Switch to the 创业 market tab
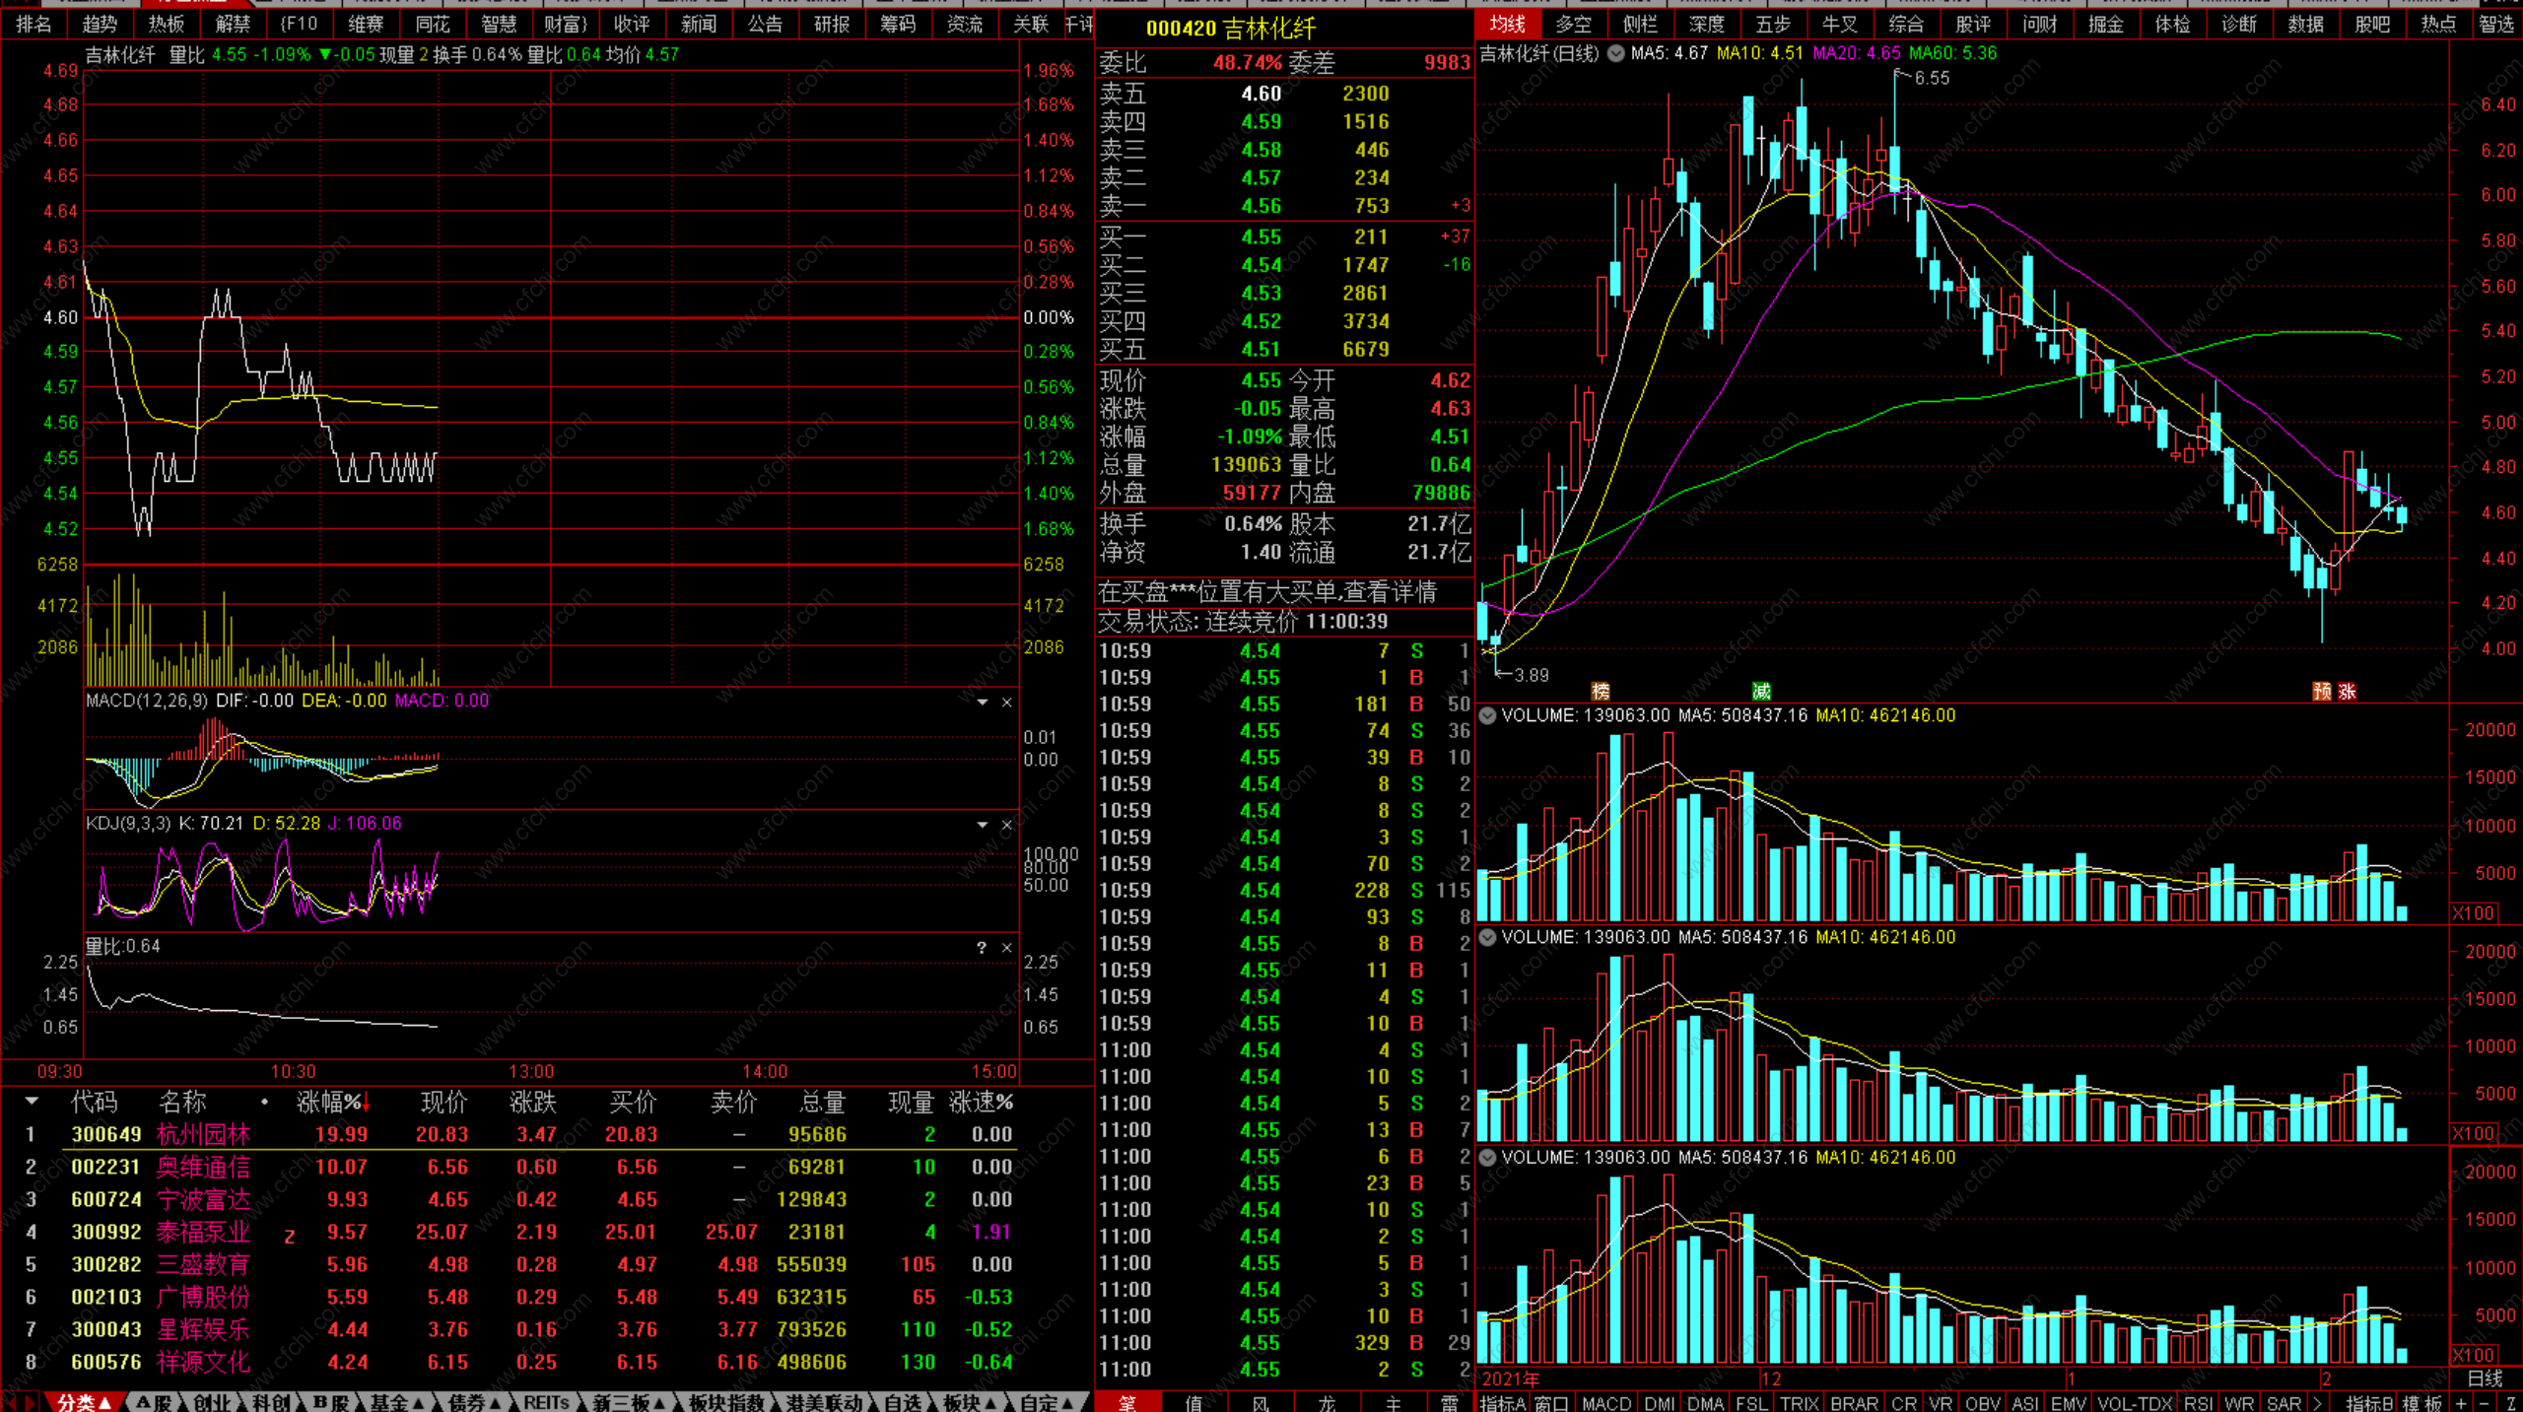Viewport: 2523px width, 1412px height. (x=211, y=1402)
